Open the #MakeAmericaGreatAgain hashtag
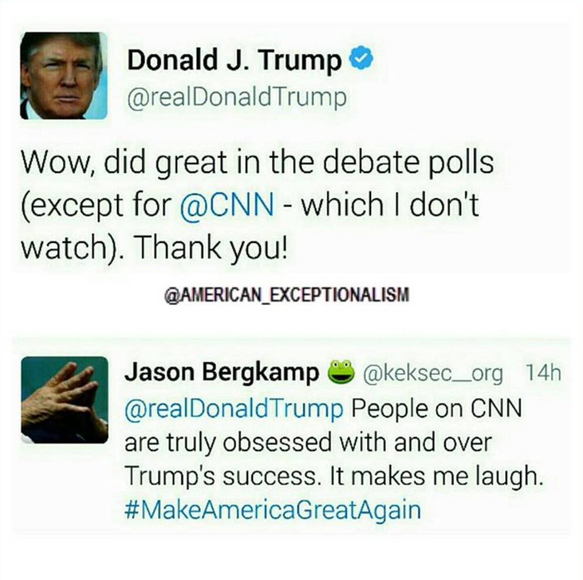This screenshot has height=580, width=583. pos(273,509)
